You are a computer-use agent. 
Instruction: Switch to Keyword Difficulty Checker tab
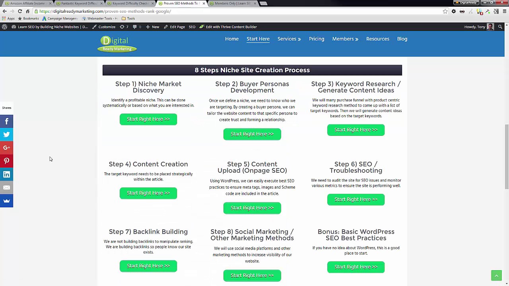(130, 3)
